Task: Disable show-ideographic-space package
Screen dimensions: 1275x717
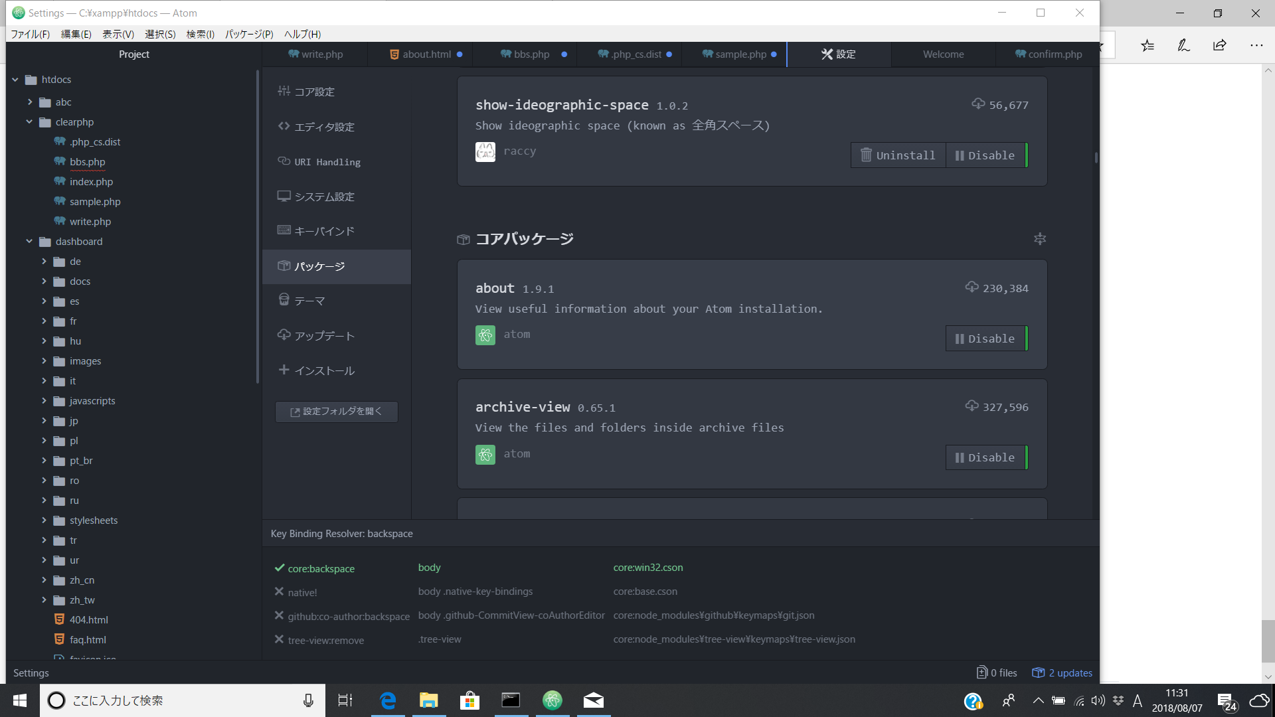Action: point(985,155)
